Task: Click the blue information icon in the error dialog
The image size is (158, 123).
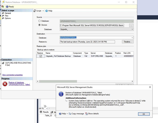Action: (61, 94)
